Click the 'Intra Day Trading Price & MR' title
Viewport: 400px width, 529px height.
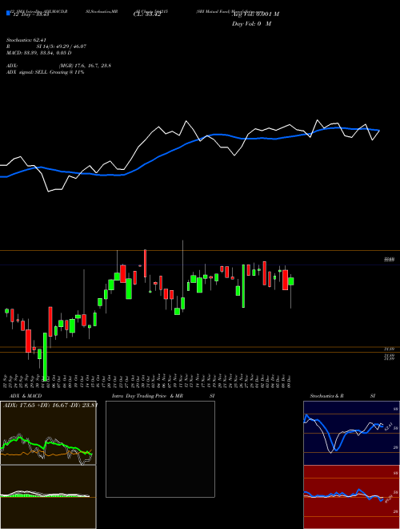coord(148,396)
